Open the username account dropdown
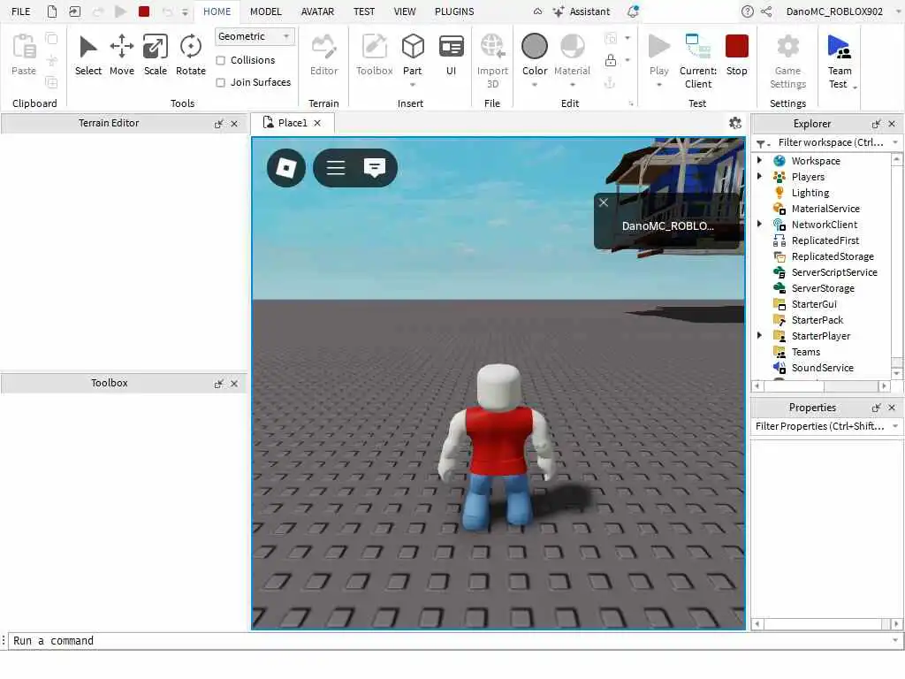 (x=898, y=11)
